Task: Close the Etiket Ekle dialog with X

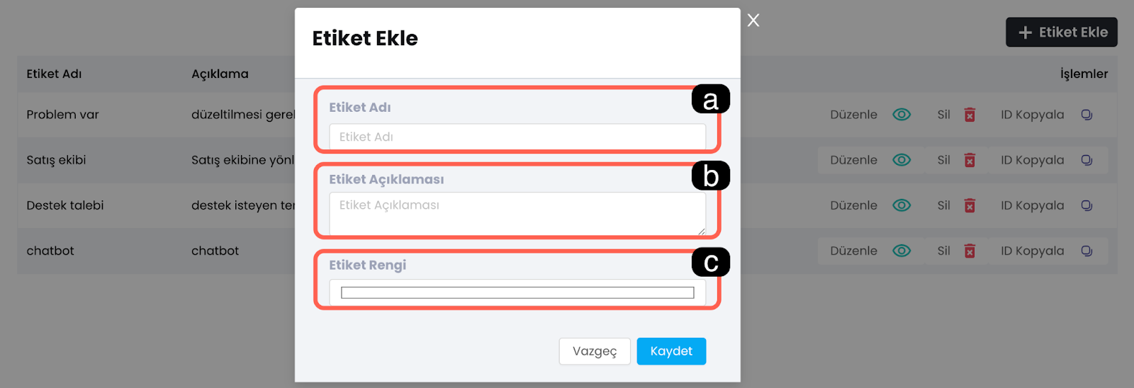Action: click(753, 21)
